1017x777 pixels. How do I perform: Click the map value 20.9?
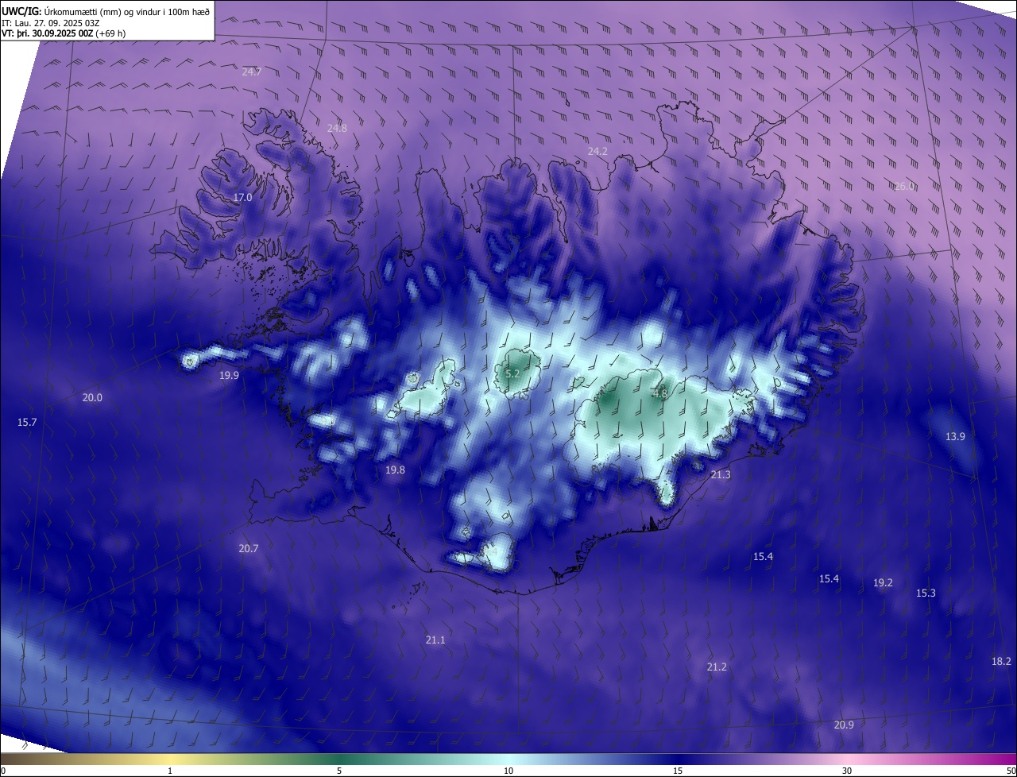click(844, 725)
